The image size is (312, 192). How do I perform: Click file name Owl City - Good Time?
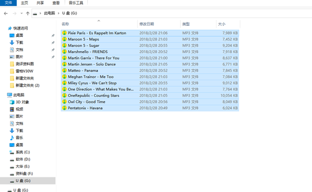click(87, 102)
